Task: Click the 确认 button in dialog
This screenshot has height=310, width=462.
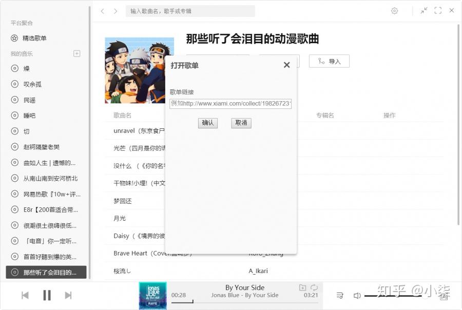Action: point(207,123)
